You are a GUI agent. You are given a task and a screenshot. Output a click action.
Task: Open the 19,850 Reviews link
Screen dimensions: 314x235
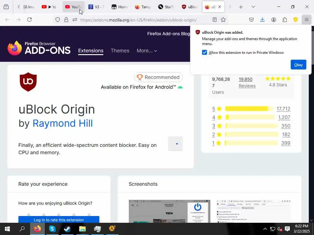247,82
